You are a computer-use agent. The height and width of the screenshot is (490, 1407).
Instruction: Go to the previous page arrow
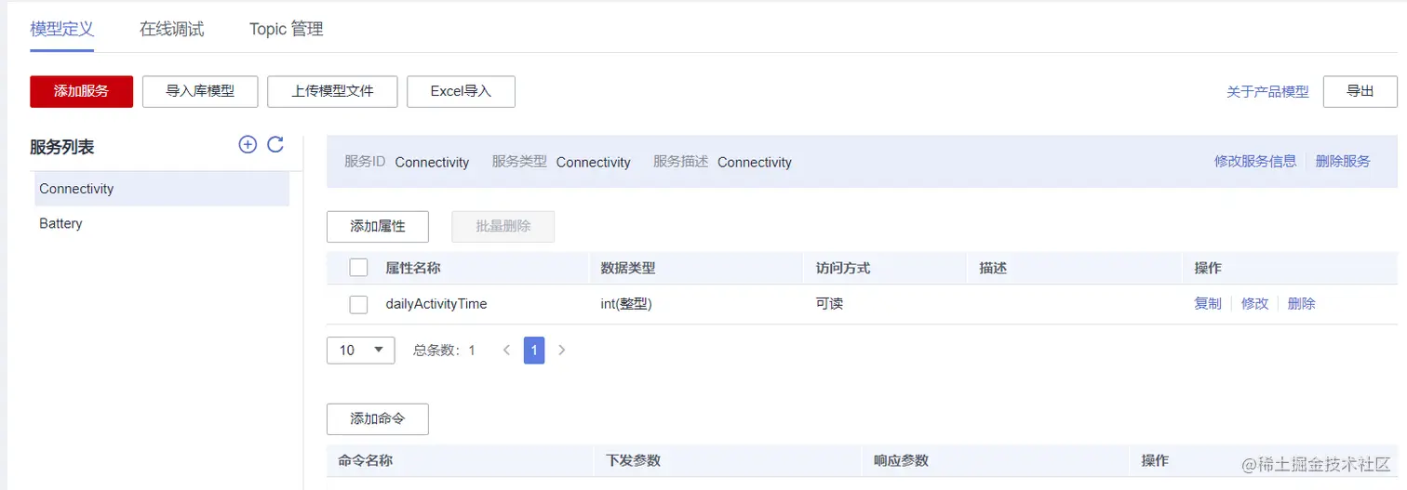(x=507, y=351)
